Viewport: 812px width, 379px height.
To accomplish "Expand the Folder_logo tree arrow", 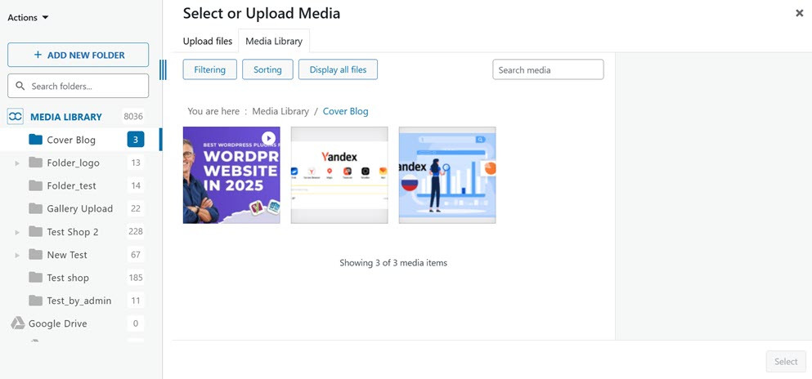I will click(x=17, y=163).
